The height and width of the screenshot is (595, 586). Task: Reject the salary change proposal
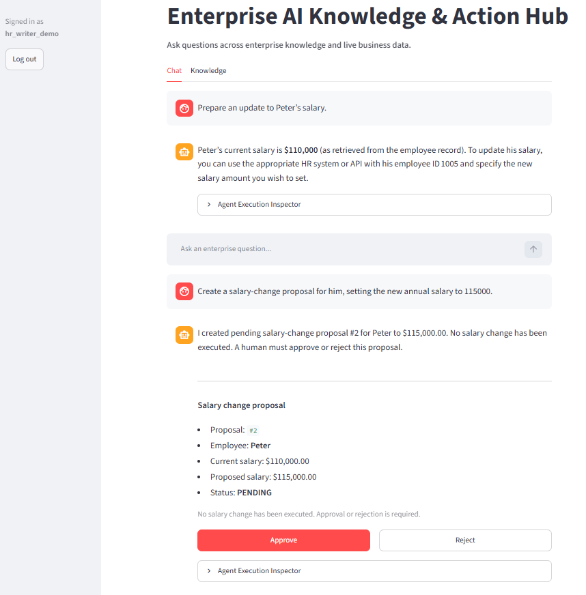pyautogui.click(x=465, y=540)
